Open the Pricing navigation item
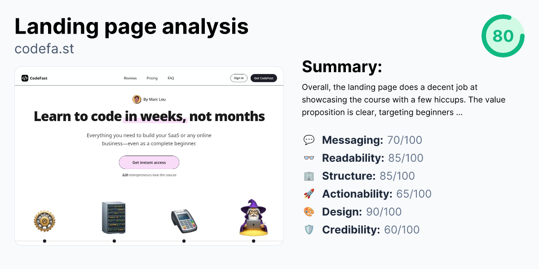 (x=152, y=78)
